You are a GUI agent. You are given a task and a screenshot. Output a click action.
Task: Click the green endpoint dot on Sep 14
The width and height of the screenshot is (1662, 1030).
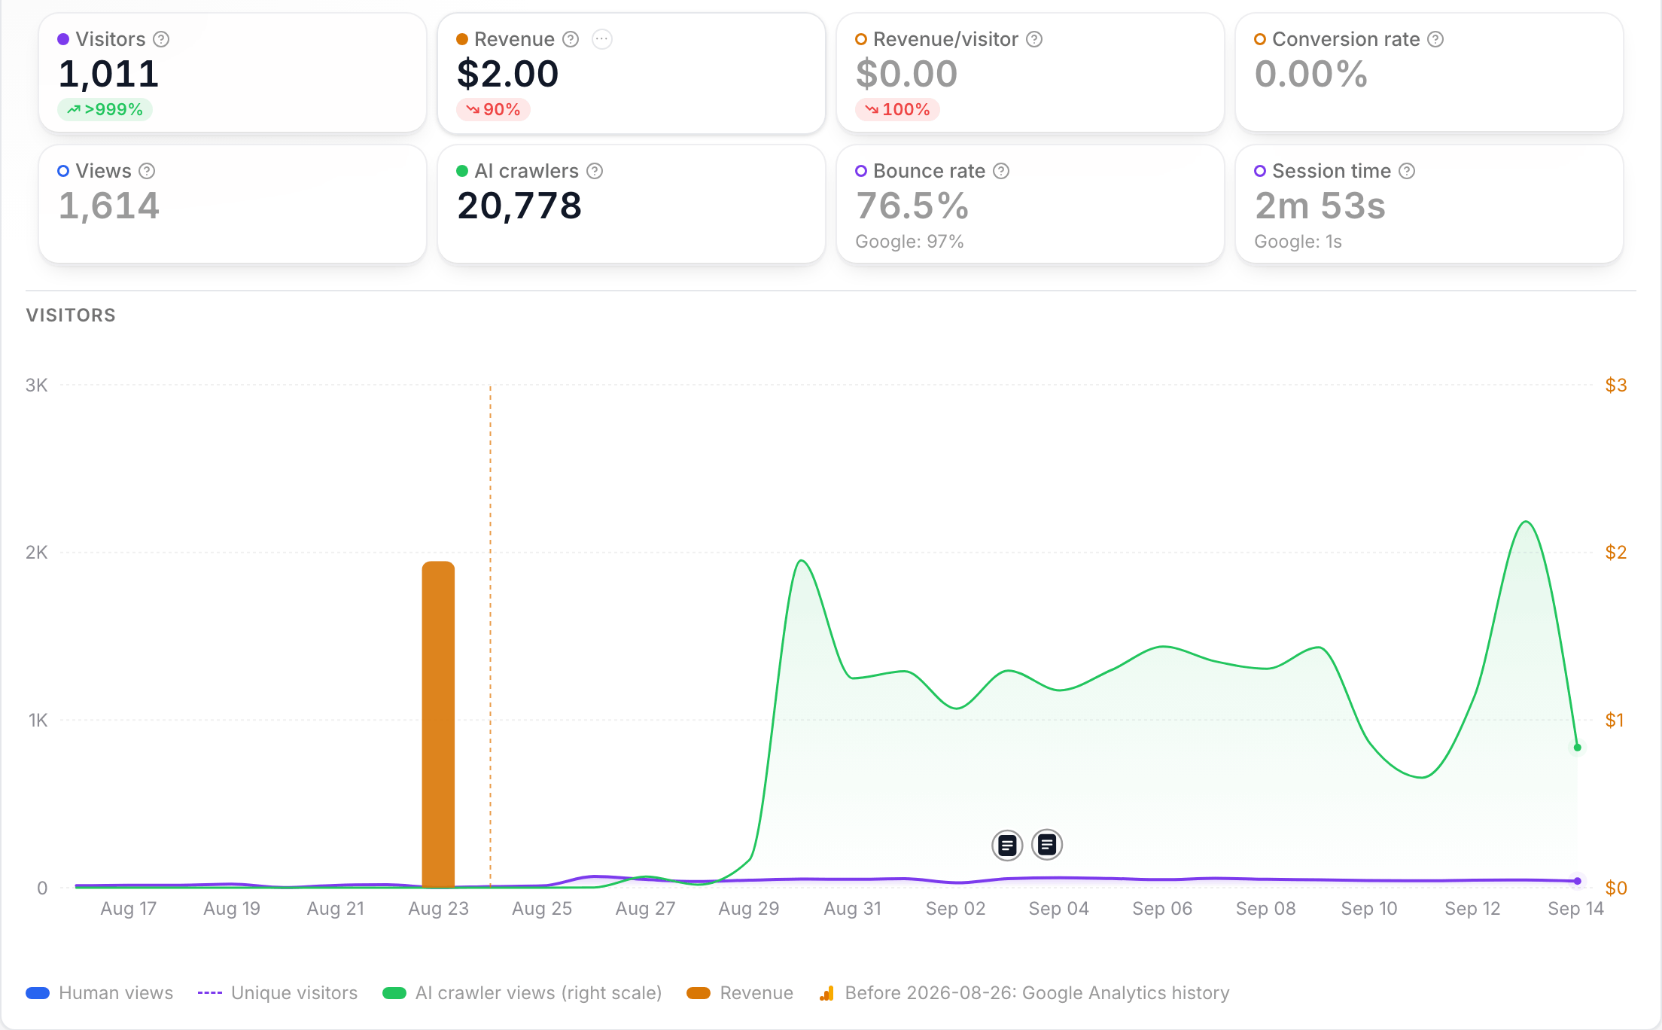(1577, 748)
